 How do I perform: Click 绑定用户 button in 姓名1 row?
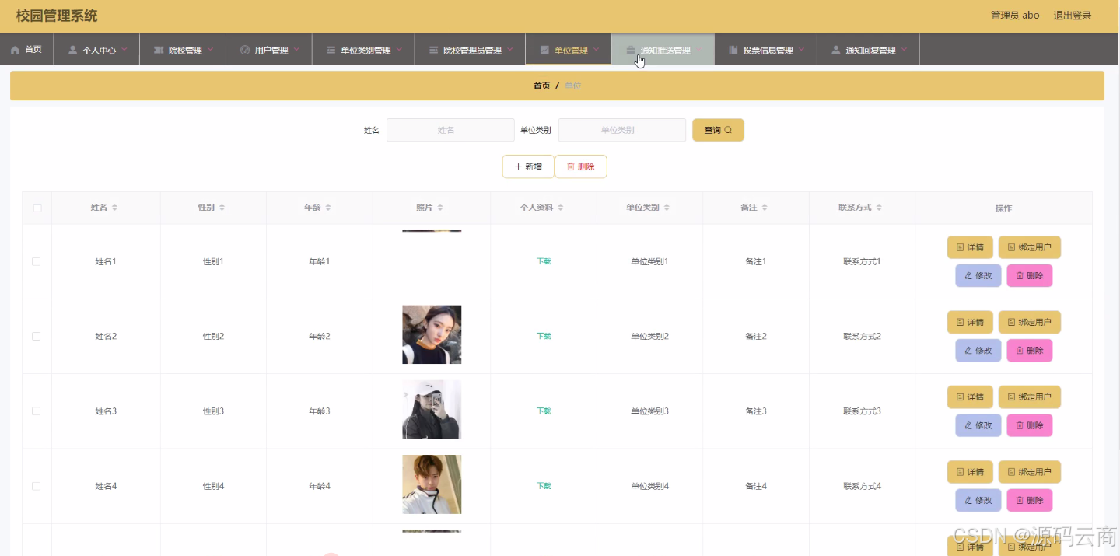tap(1030, 247)
